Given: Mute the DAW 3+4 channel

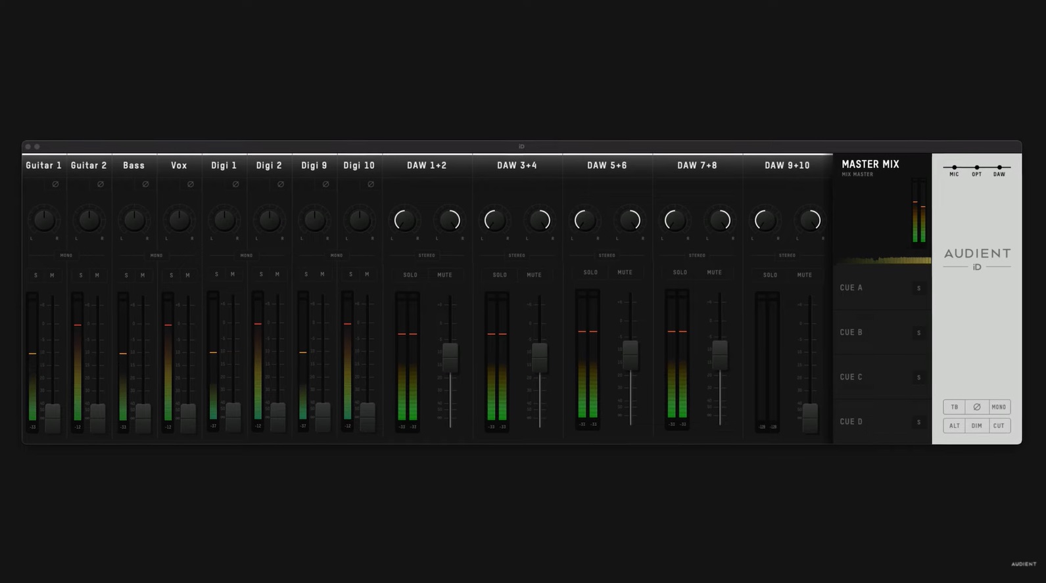Looking at the screenshot, I should pos(534,275).
